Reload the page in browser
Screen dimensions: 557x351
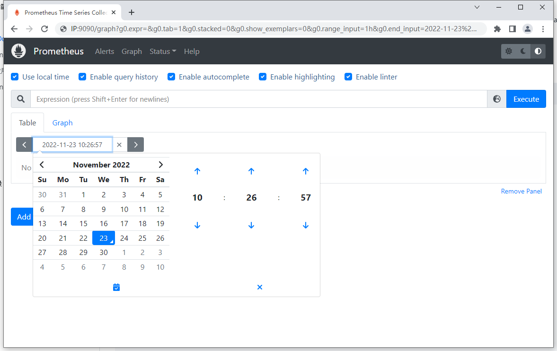(x=44, y=29)
